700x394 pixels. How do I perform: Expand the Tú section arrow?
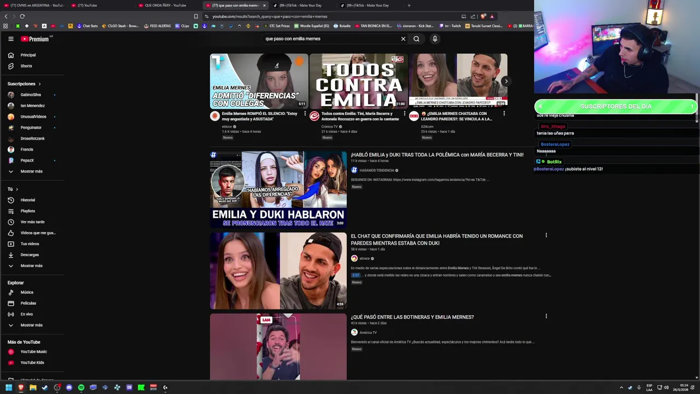[16, 189]
